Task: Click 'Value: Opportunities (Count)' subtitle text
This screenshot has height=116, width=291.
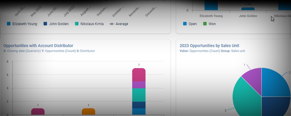Action: tap(200, 51)
